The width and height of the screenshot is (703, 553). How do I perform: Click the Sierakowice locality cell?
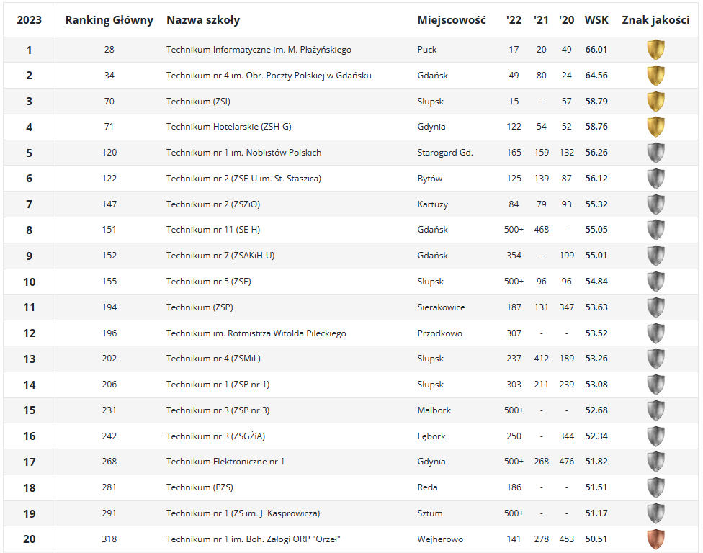[x=441, y=307]
